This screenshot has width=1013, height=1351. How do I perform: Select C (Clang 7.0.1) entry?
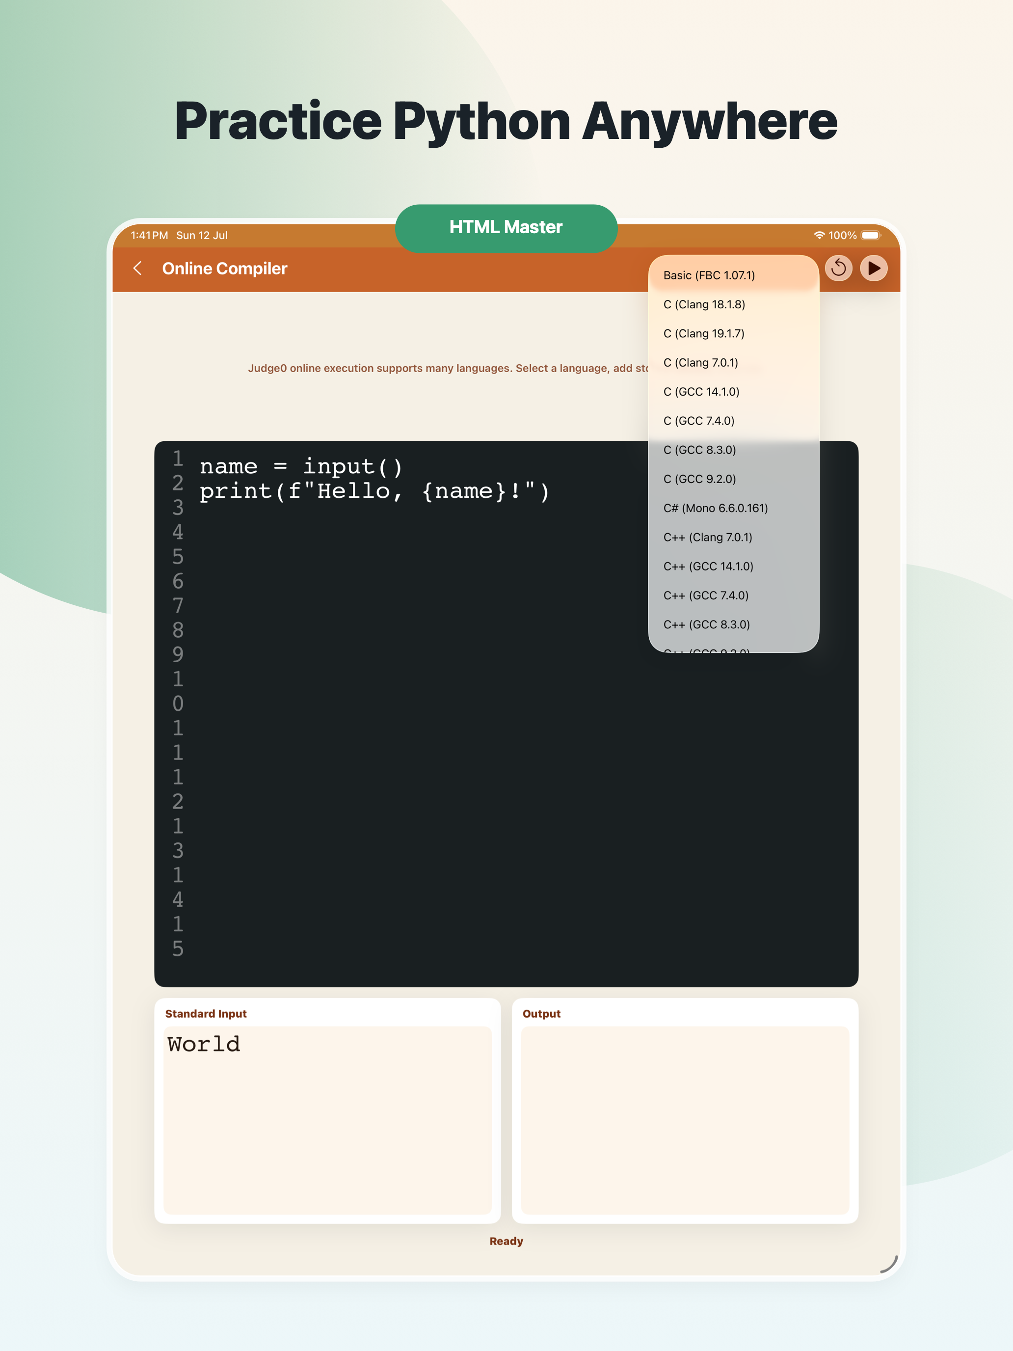(x=733, y=363)
